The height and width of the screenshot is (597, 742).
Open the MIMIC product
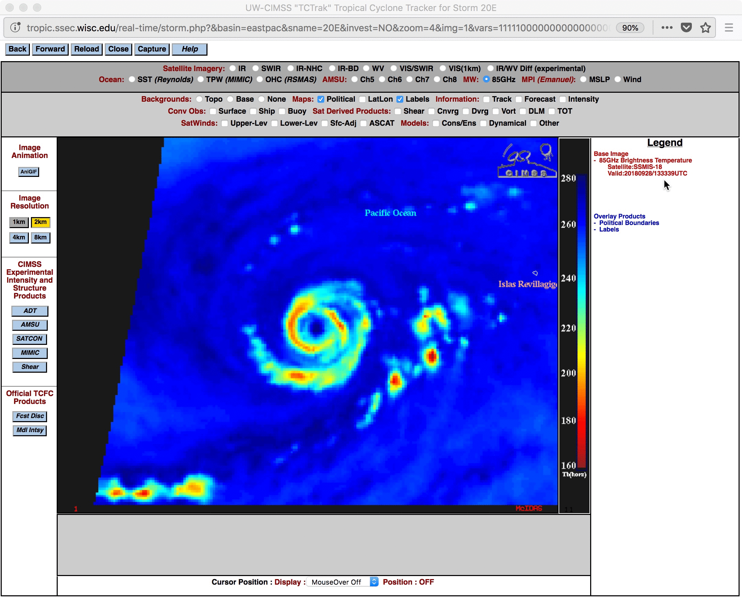click(x=30, y=353)
